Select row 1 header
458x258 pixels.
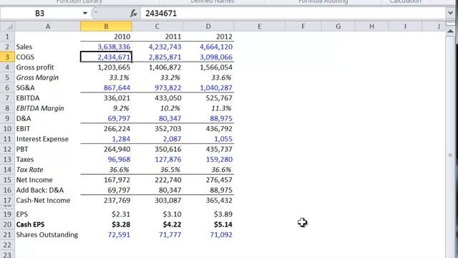[7, 37]
